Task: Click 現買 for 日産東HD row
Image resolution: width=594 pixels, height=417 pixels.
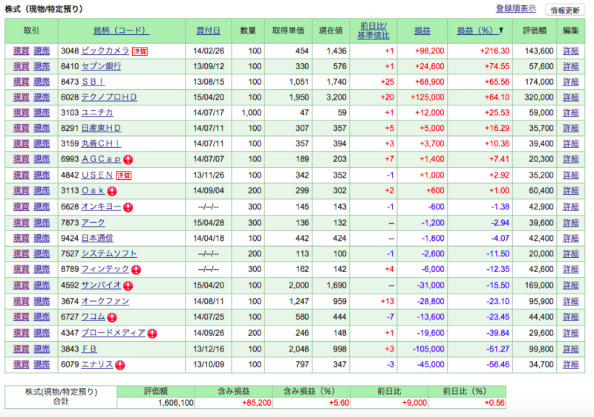Action: pos(22,128)
